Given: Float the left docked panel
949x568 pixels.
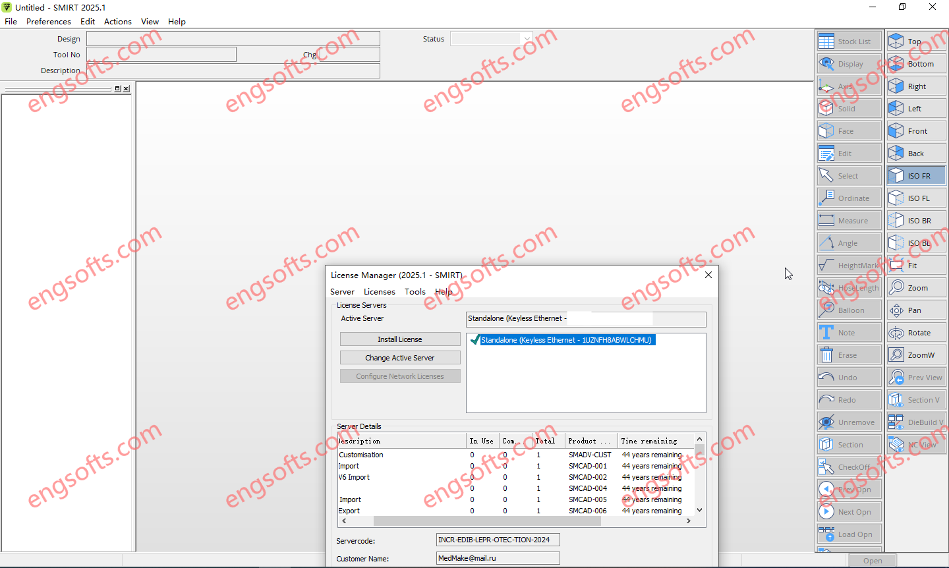Looking at the screenshot, I should coord(118,88).
